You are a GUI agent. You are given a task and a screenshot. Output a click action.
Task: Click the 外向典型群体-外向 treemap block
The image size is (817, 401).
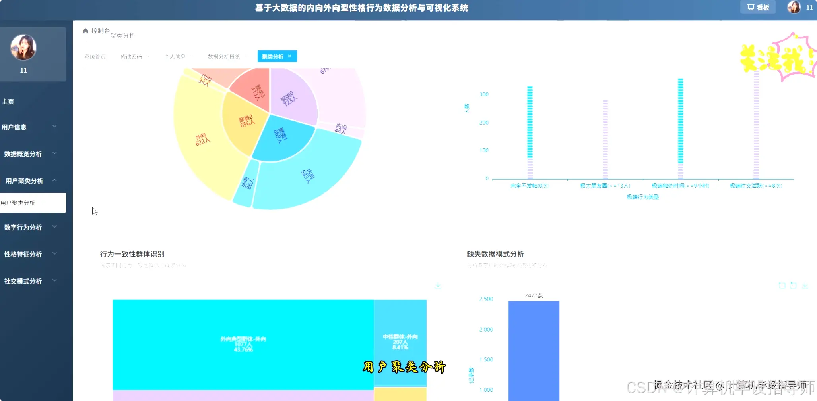pyautogui.click(x=243, y=344)
